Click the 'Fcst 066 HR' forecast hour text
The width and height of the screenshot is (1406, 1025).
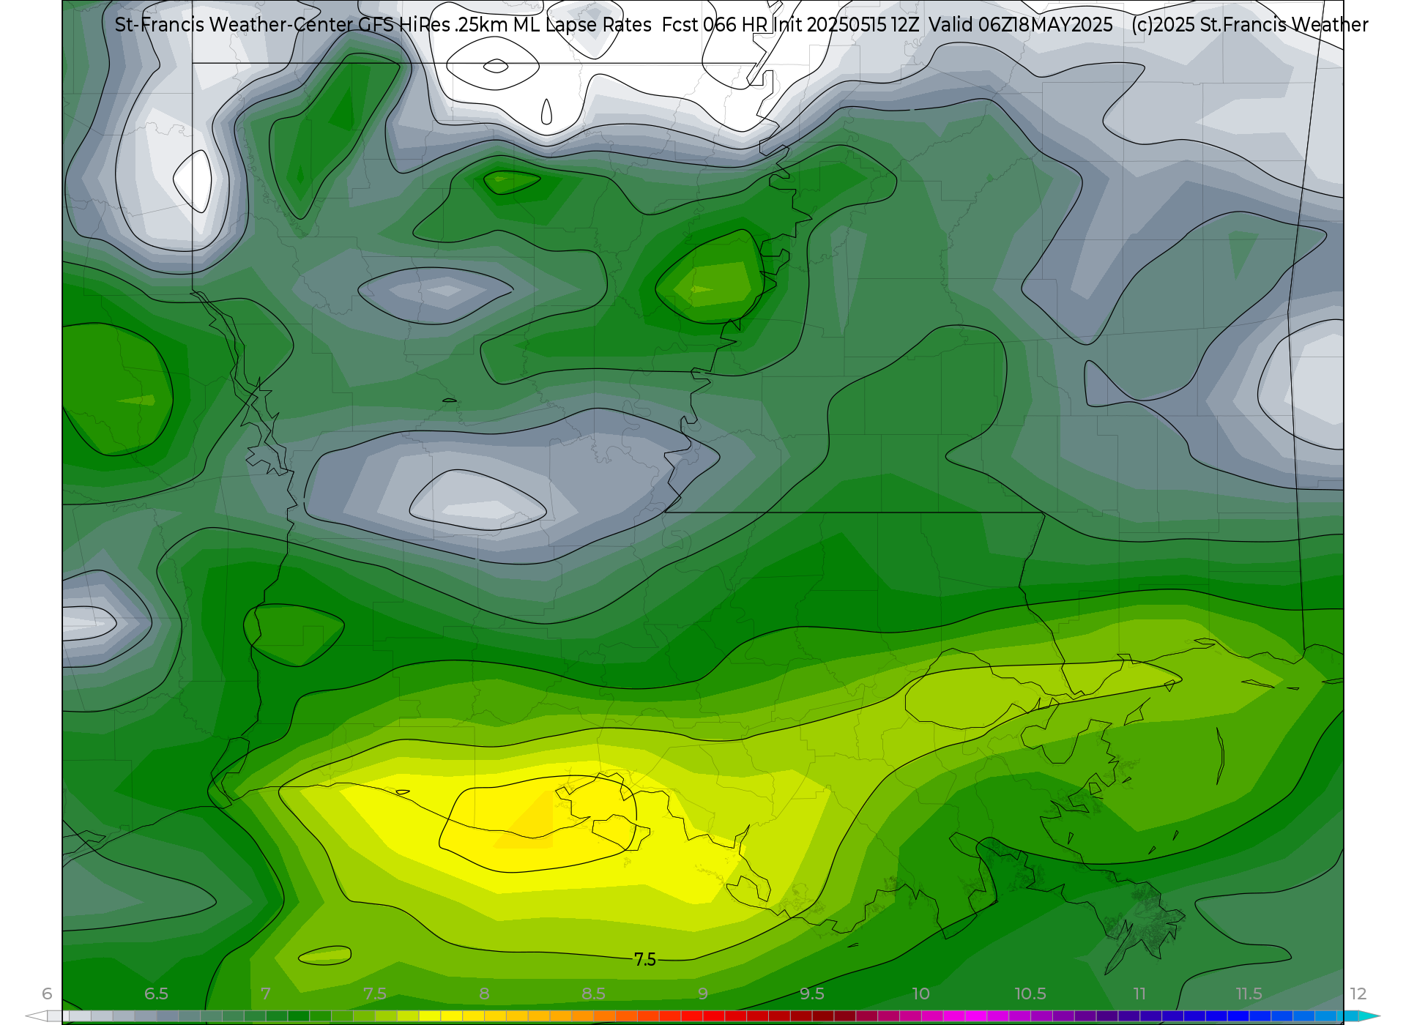pyautogui.click(x=714, y=25)
